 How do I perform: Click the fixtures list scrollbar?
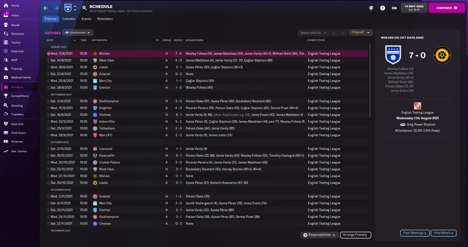[370, 81]
